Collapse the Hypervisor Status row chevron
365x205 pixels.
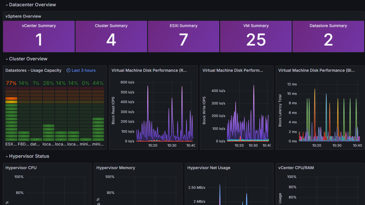pos(7,156)
